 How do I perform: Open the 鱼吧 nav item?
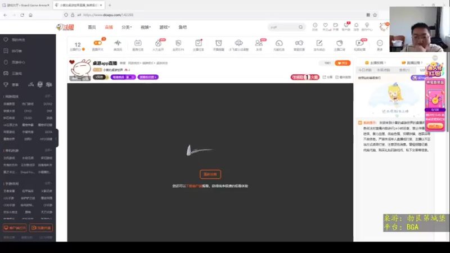(182, 27)
